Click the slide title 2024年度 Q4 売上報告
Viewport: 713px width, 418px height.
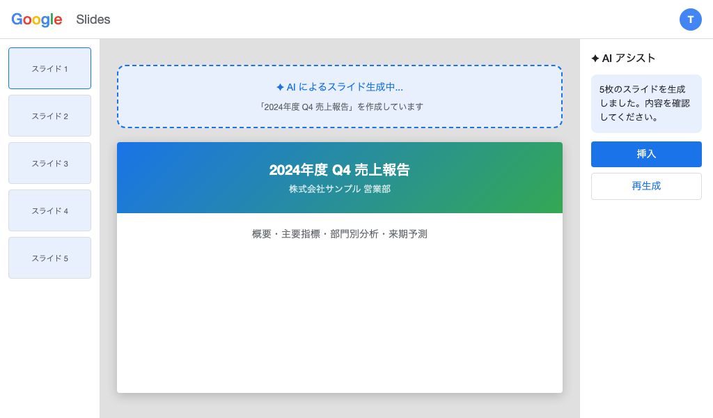coord(339,169)
